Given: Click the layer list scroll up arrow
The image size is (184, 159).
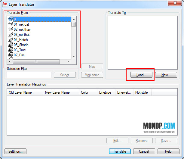Looking at the screenshot, I should pos(74,19).
